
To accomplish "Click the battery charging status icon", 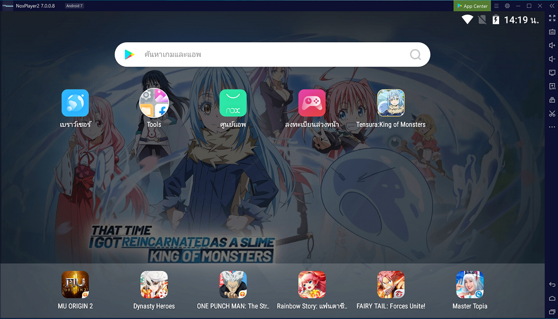I will pyautogui.click(x=496, y=19).
